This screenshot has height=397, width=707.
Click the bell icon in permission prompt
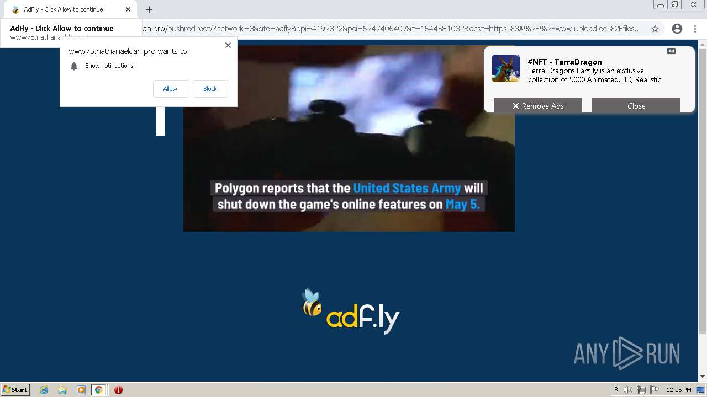tap(74, 66)
